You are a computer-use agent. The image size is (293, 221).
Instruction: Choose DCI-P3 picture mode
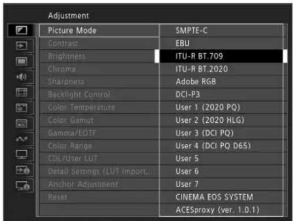(222, 94)
